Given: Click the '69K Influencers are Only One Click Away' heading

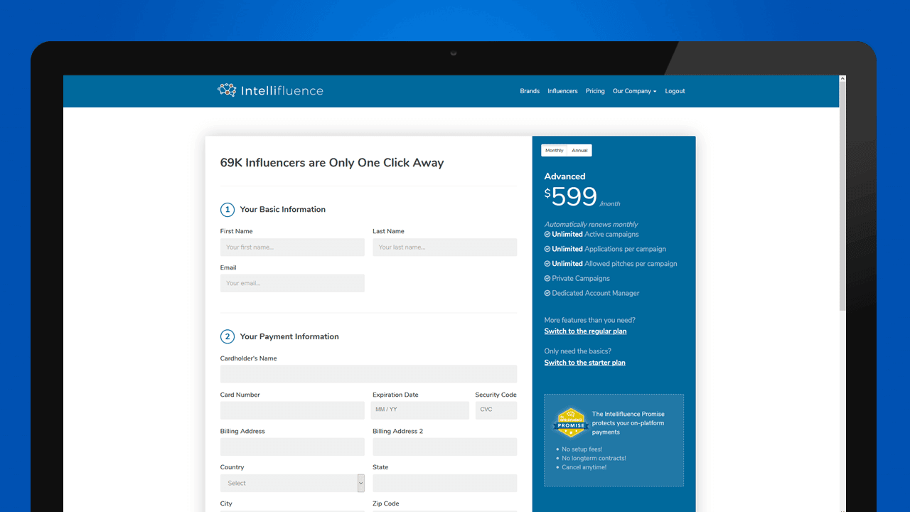Looking at the screenshot, I should (332, 163).
